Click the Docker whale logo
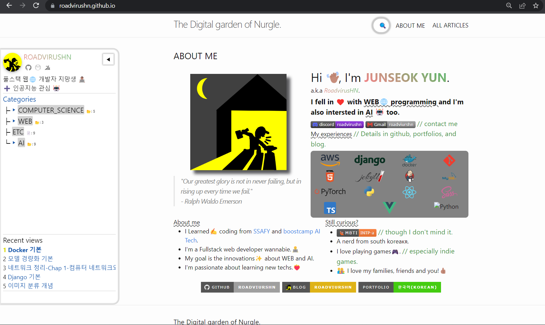The image size is (545, 325). coord(409,160)
